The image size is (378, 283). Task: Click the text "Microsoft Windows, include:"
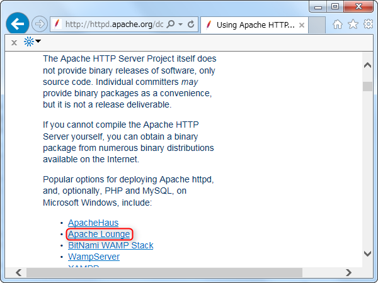pyautogui.click(x=98, y=203)
